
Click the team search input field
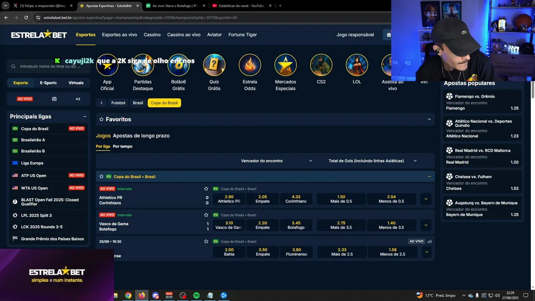[x=48, y=66]
